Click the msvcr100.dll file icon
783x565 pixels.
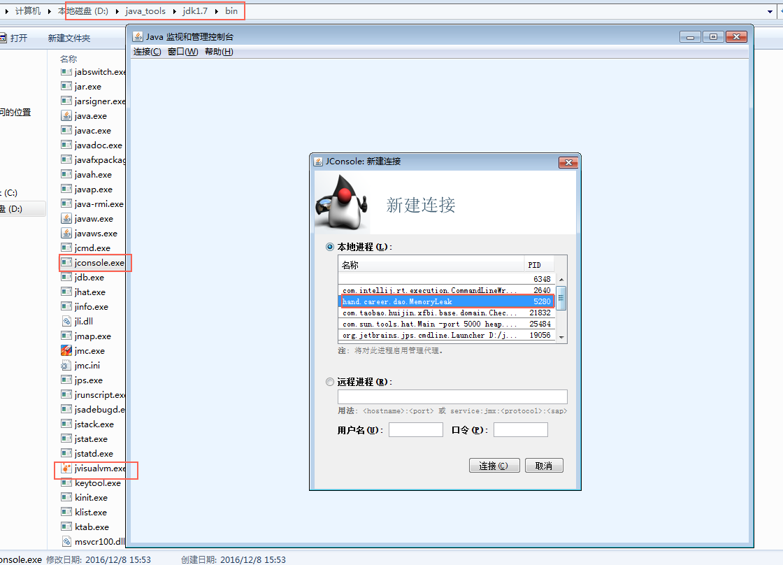pos(66,541)
